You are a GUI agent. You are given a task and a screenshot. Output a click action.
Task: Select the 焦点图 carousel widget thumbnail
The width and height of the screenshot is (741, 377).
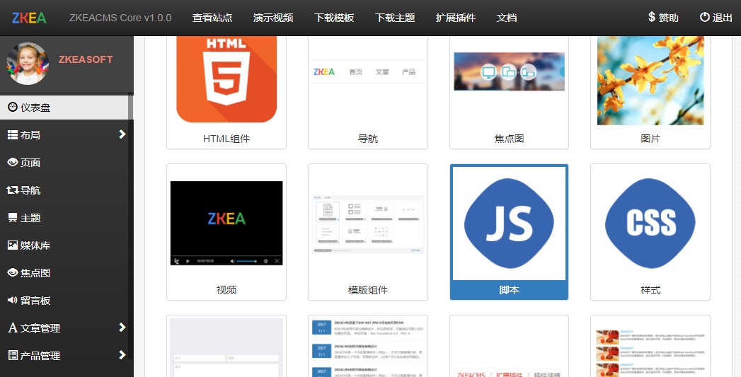coord(509,71)
